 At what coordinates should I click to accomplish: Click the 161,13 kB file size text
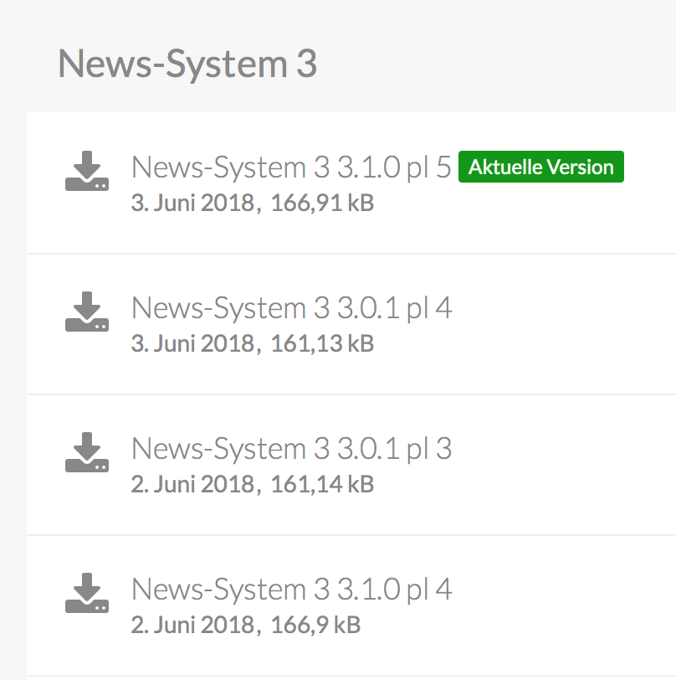pyautogui.click(x=322, y=343)
